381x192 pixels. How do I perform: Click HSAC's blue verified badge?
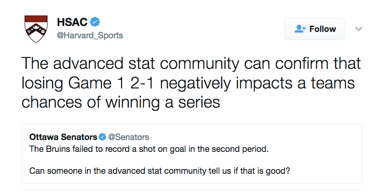click(95, 22)
